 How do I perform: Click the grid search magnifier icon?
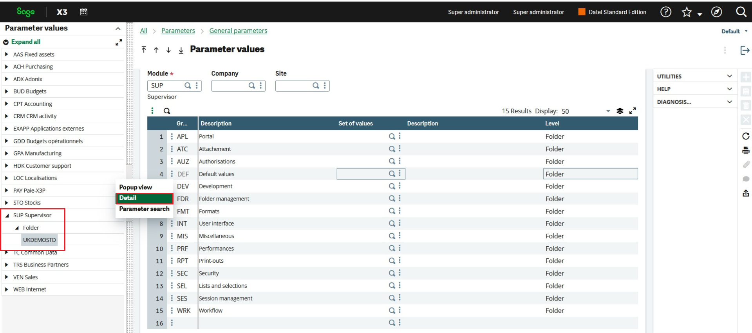coord(167,111)
